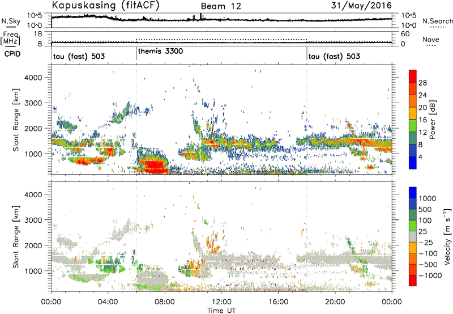
Task: Click the CPID row label
Action: click(x=12, y=54)
